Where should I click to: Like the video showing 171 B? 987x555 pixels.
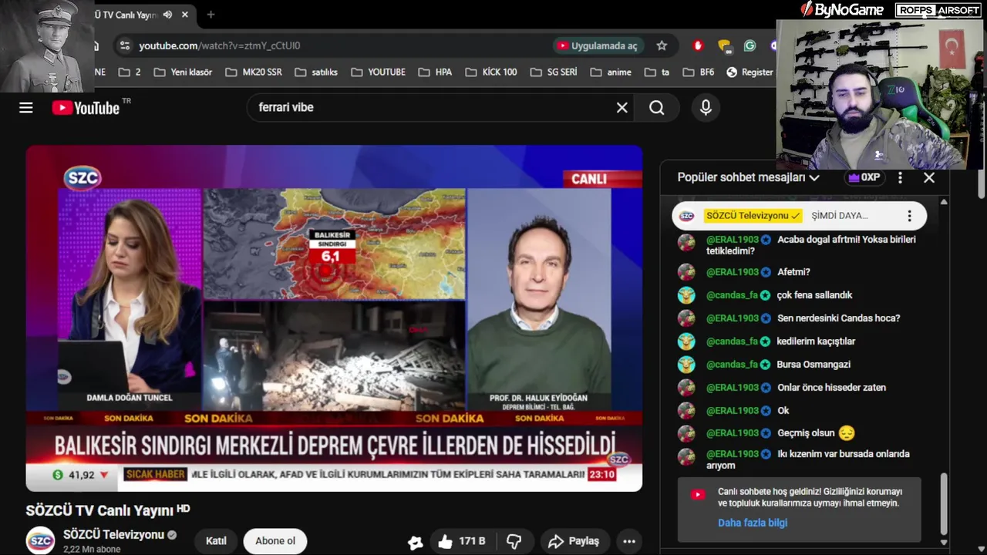tap(460, 541)
